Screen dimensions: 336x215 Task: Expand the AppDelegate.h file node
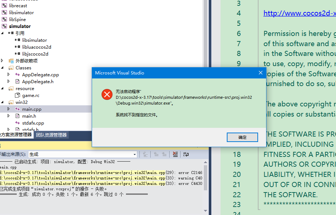pyautogui.click(x=9, y=81)
